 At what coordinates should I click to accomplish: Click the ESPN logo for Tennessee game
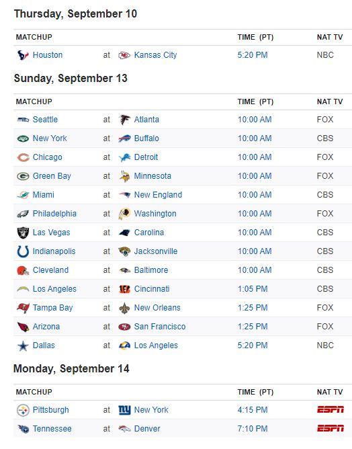click(x=331, y=429)
